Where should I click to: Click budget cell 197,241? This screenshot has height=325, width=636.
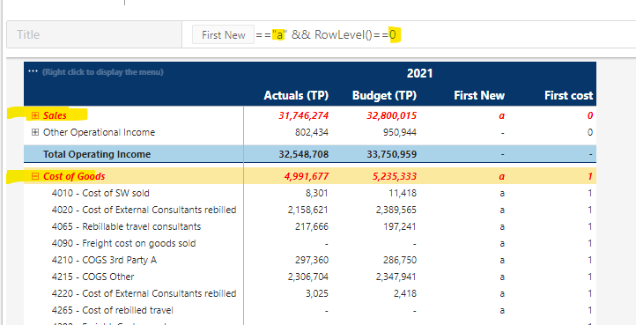pyautogui.click(x=400, y=226)
